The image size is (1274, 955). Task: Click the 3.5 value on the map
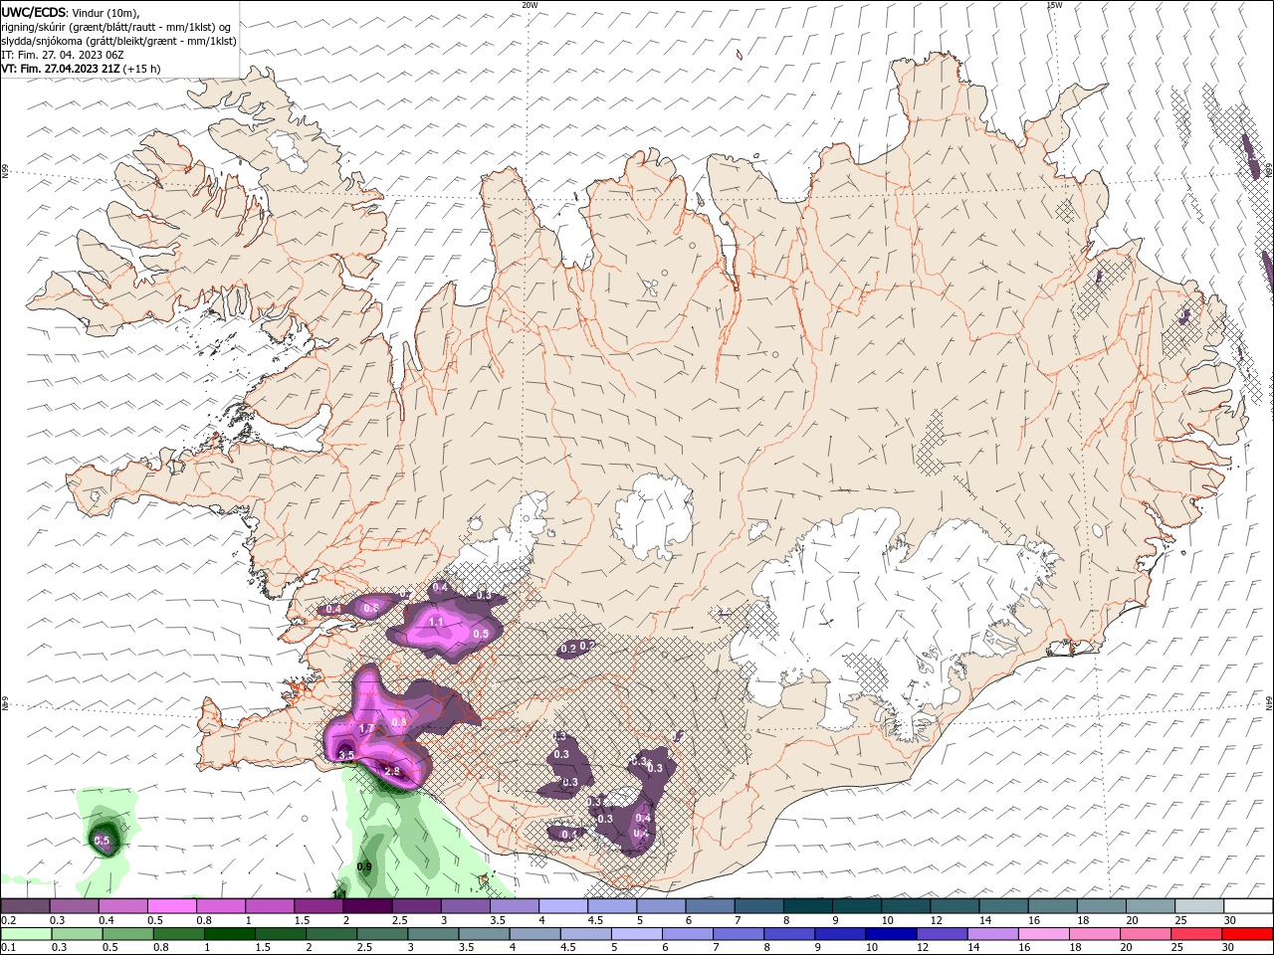[x=346, y=756]
